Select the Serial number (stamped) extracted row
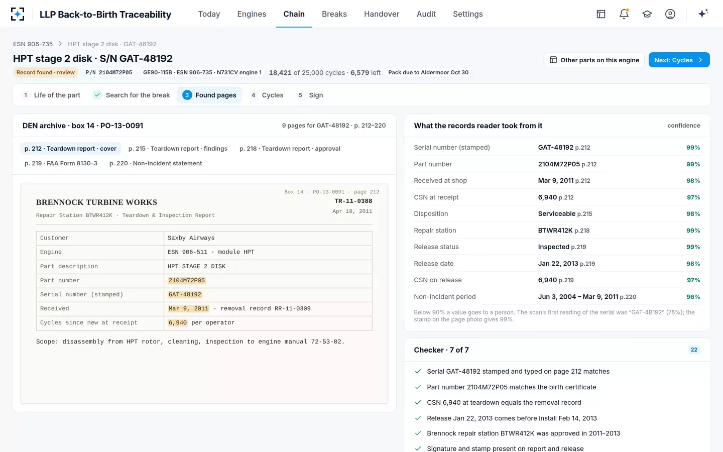 (x=557, y=148)
